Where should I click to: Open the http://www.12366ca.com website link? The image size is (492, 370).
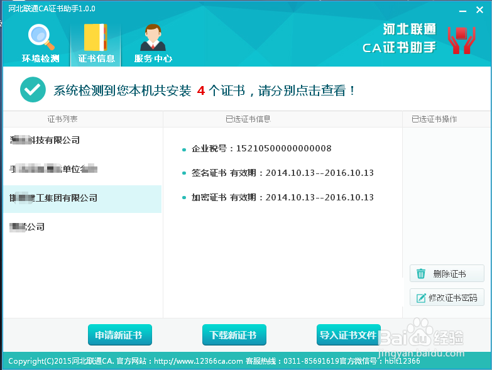point(199,361)
